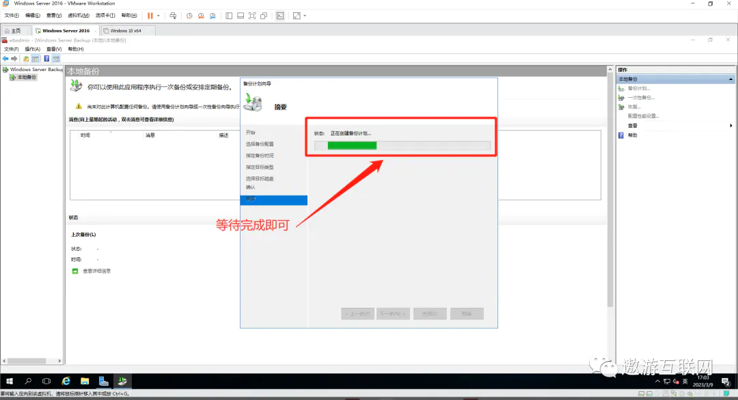This screenshot has height=400, width=738.
Task: Open the VMware 虚拟机(M) menu
Action: click(78, 16)
